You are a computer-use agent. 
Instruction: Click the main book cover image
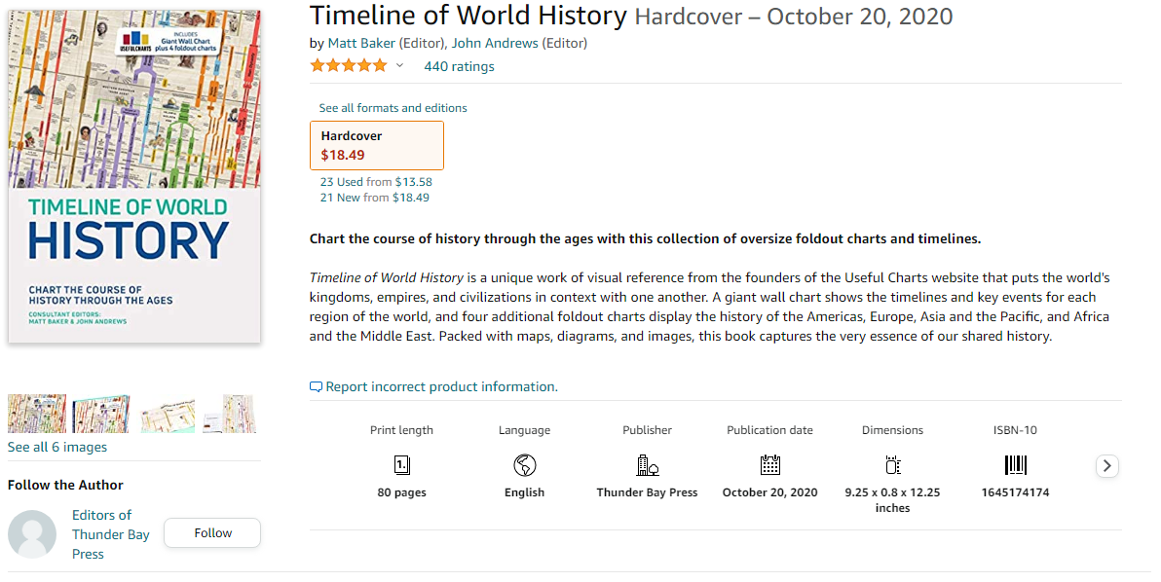coord(134,176)
